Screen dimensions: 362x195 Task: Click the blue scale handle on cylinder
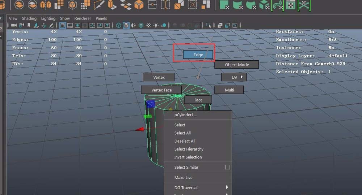tap(151, 104)
